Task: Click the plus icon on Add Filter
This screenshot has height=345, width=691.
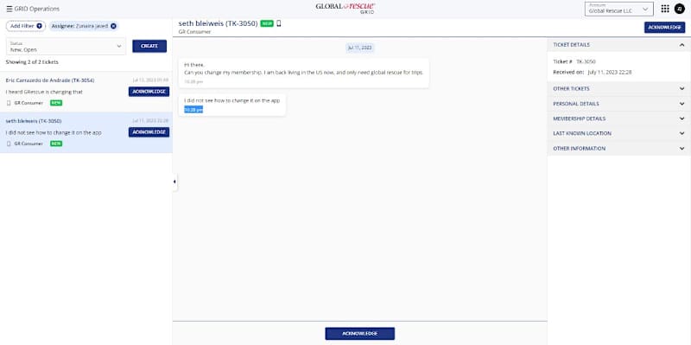Action: [39, 26]
